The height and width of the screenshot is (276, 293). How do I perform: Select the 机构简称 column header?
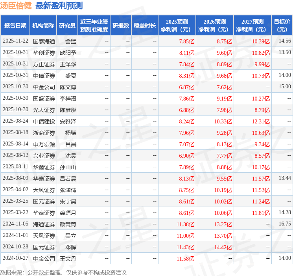pos(43,25)
